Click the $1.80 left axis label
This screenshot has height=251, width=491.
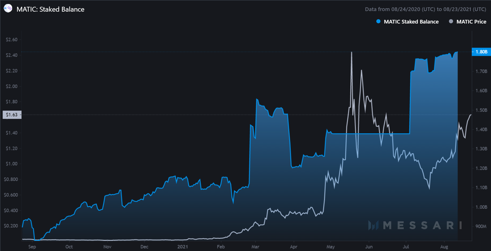click(12, 102)
